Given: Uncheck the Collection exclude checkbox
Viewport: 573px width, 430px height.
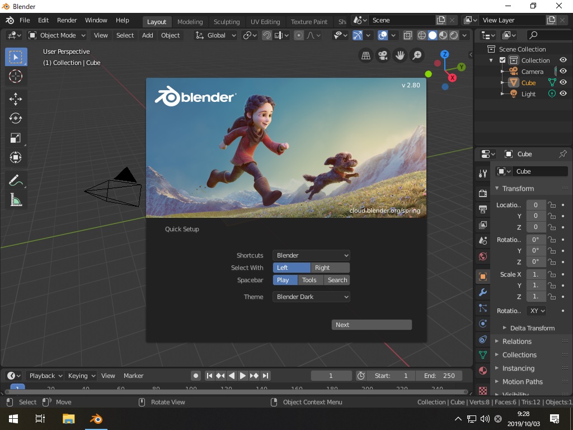Looking at the screenshot, I should point(502,60).
